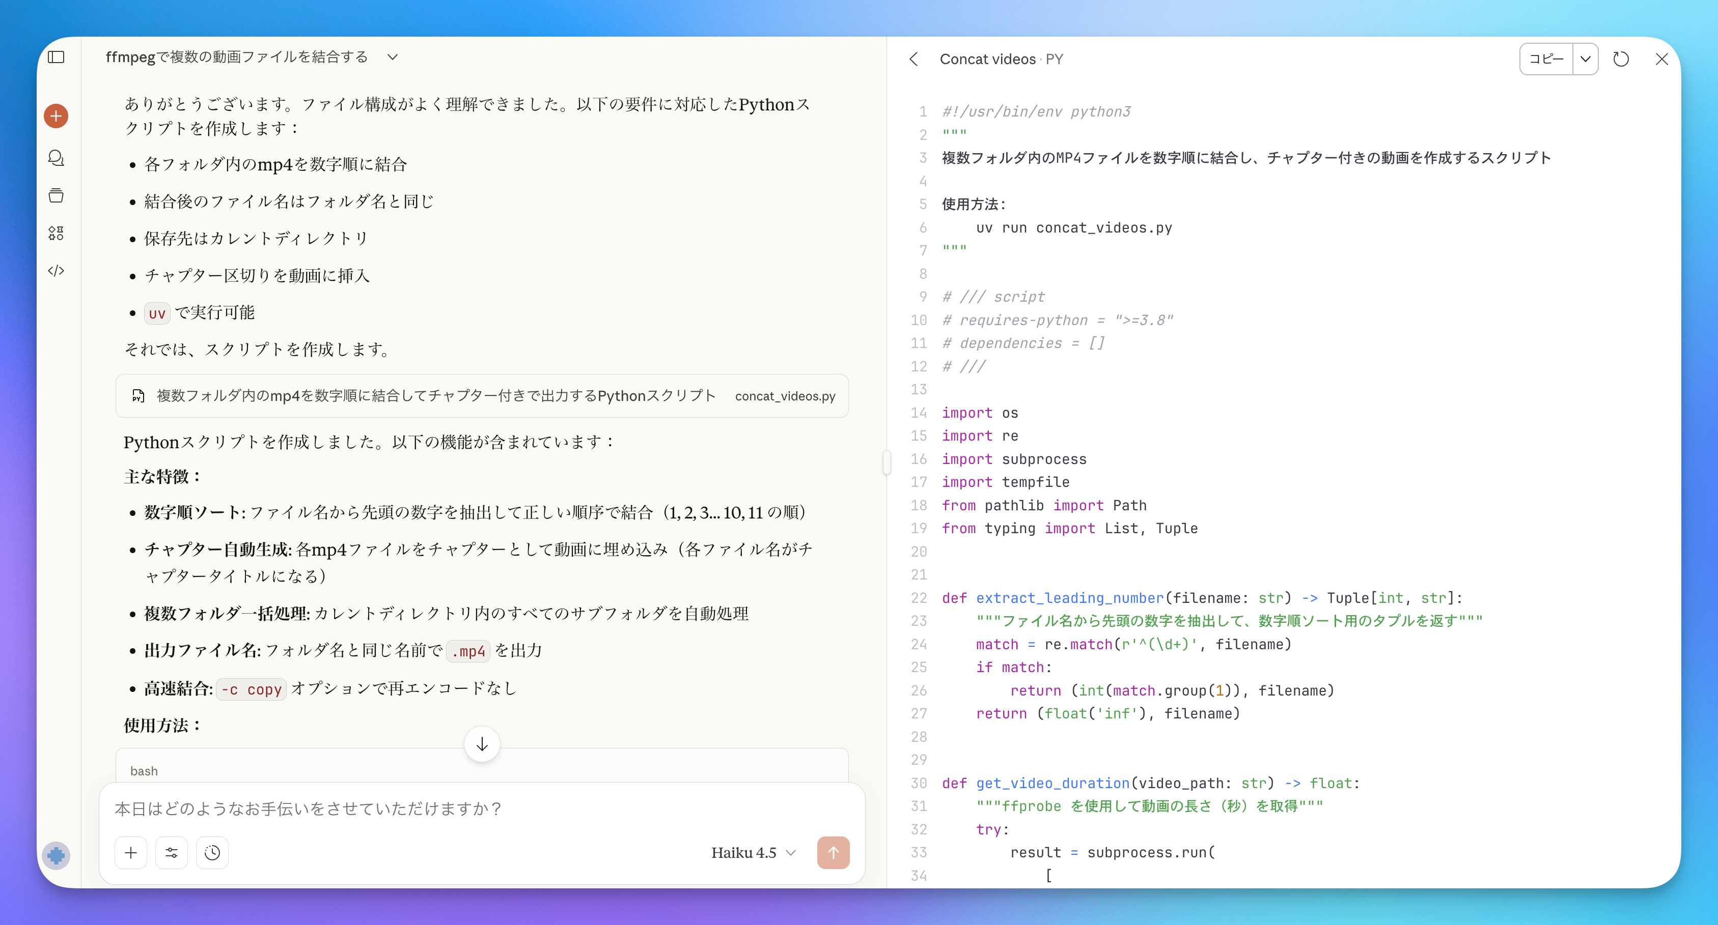Click the user avatar at bottom left
The width and height of the screenshot is (1718, 925).
56,855
